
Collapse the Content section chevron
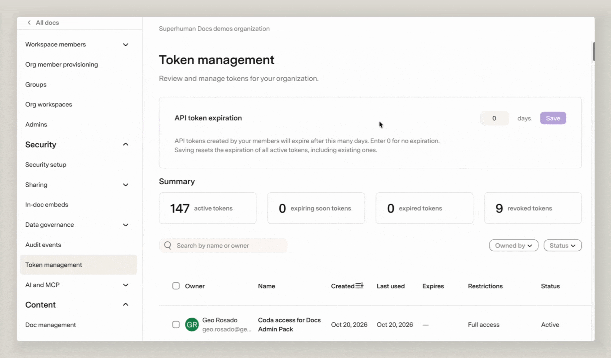126,304
